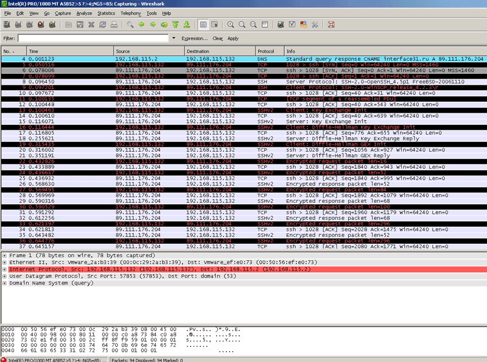Toggle Auto Scroll in live capture button
This screenshot has height=362, width=487.
(x=215, y=25)
